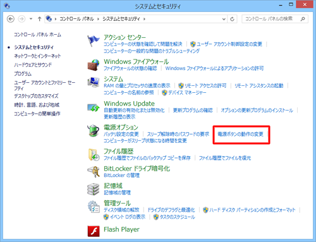The height and width of the screenshot is (242, 316).
Task: Click the Refresh button beside address bar
Action: (x=232, y=19)
